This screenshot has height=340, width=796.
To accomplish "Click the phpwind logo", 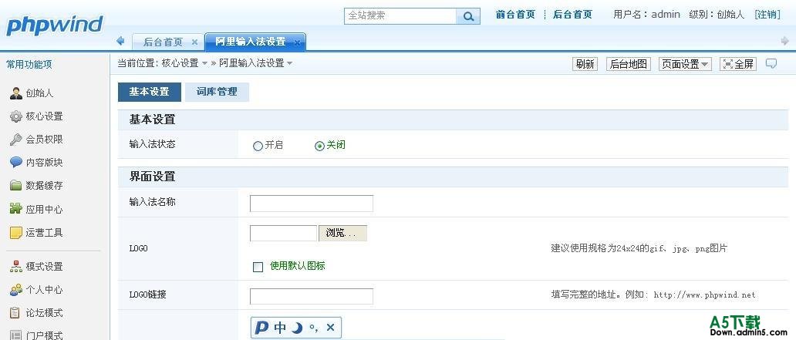I will [x=54, y=25].
